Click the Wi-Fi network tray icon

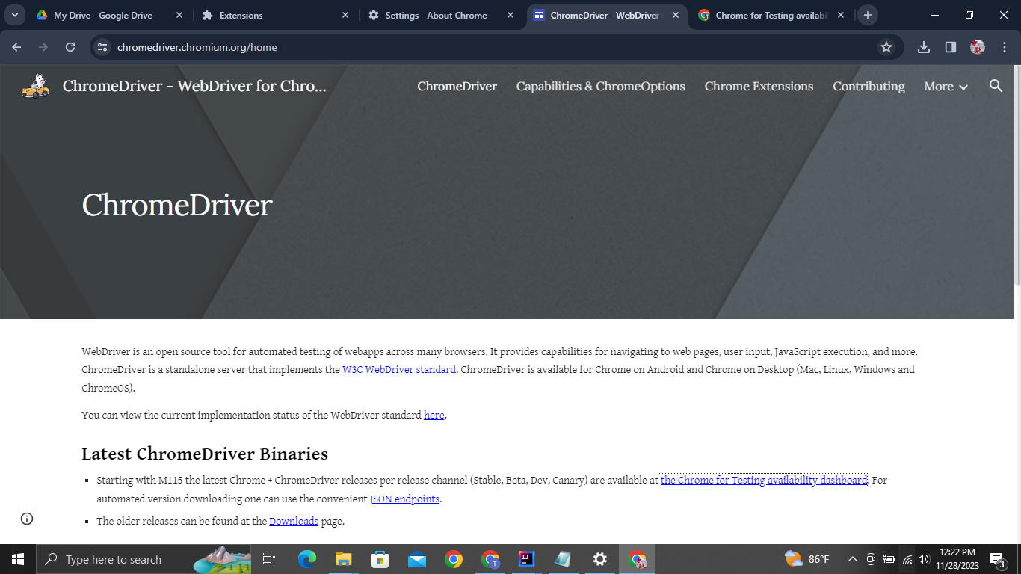coord(907,559)
